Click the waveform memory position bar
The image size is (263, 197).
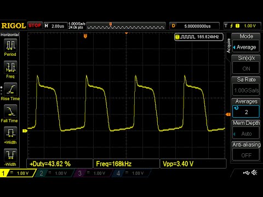pos(126,26)
